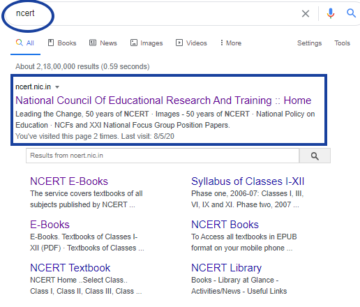Start voice search with the microphone icon
Screen dimensions: 360x307
331,13
